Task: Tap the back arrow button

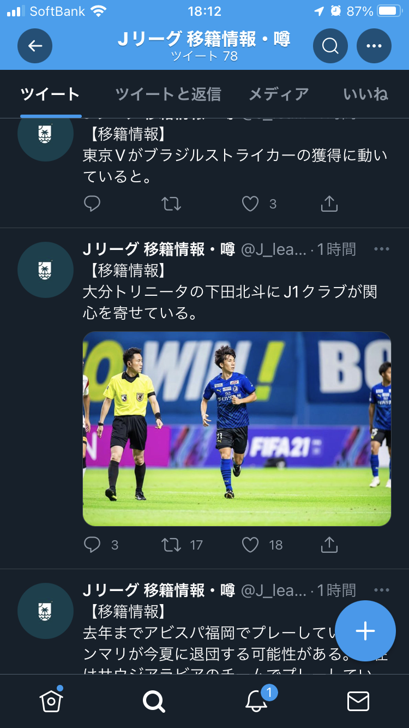Action: point(35,46)
